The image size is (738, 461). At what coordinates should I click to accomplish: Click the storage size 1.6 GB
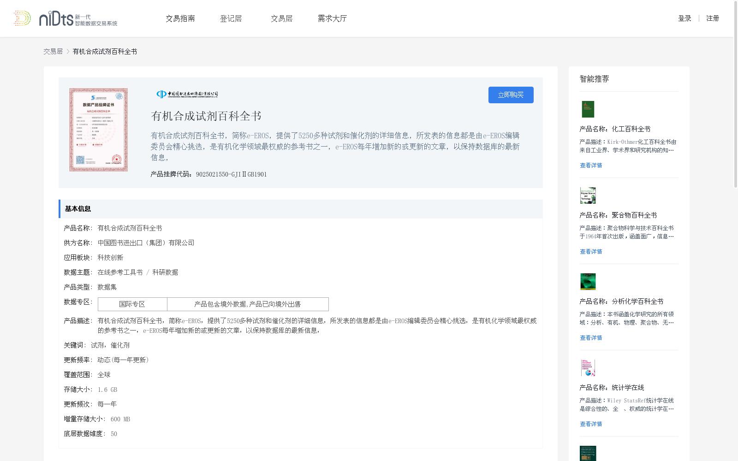107,390
